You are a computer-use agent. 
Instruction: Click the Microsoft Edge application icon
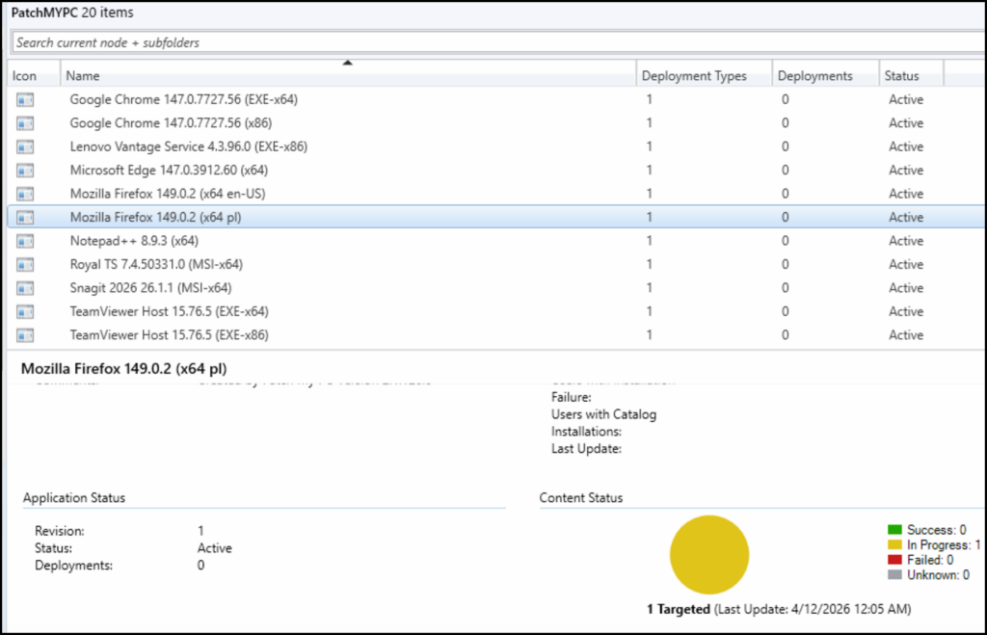(x=25, y=171)
